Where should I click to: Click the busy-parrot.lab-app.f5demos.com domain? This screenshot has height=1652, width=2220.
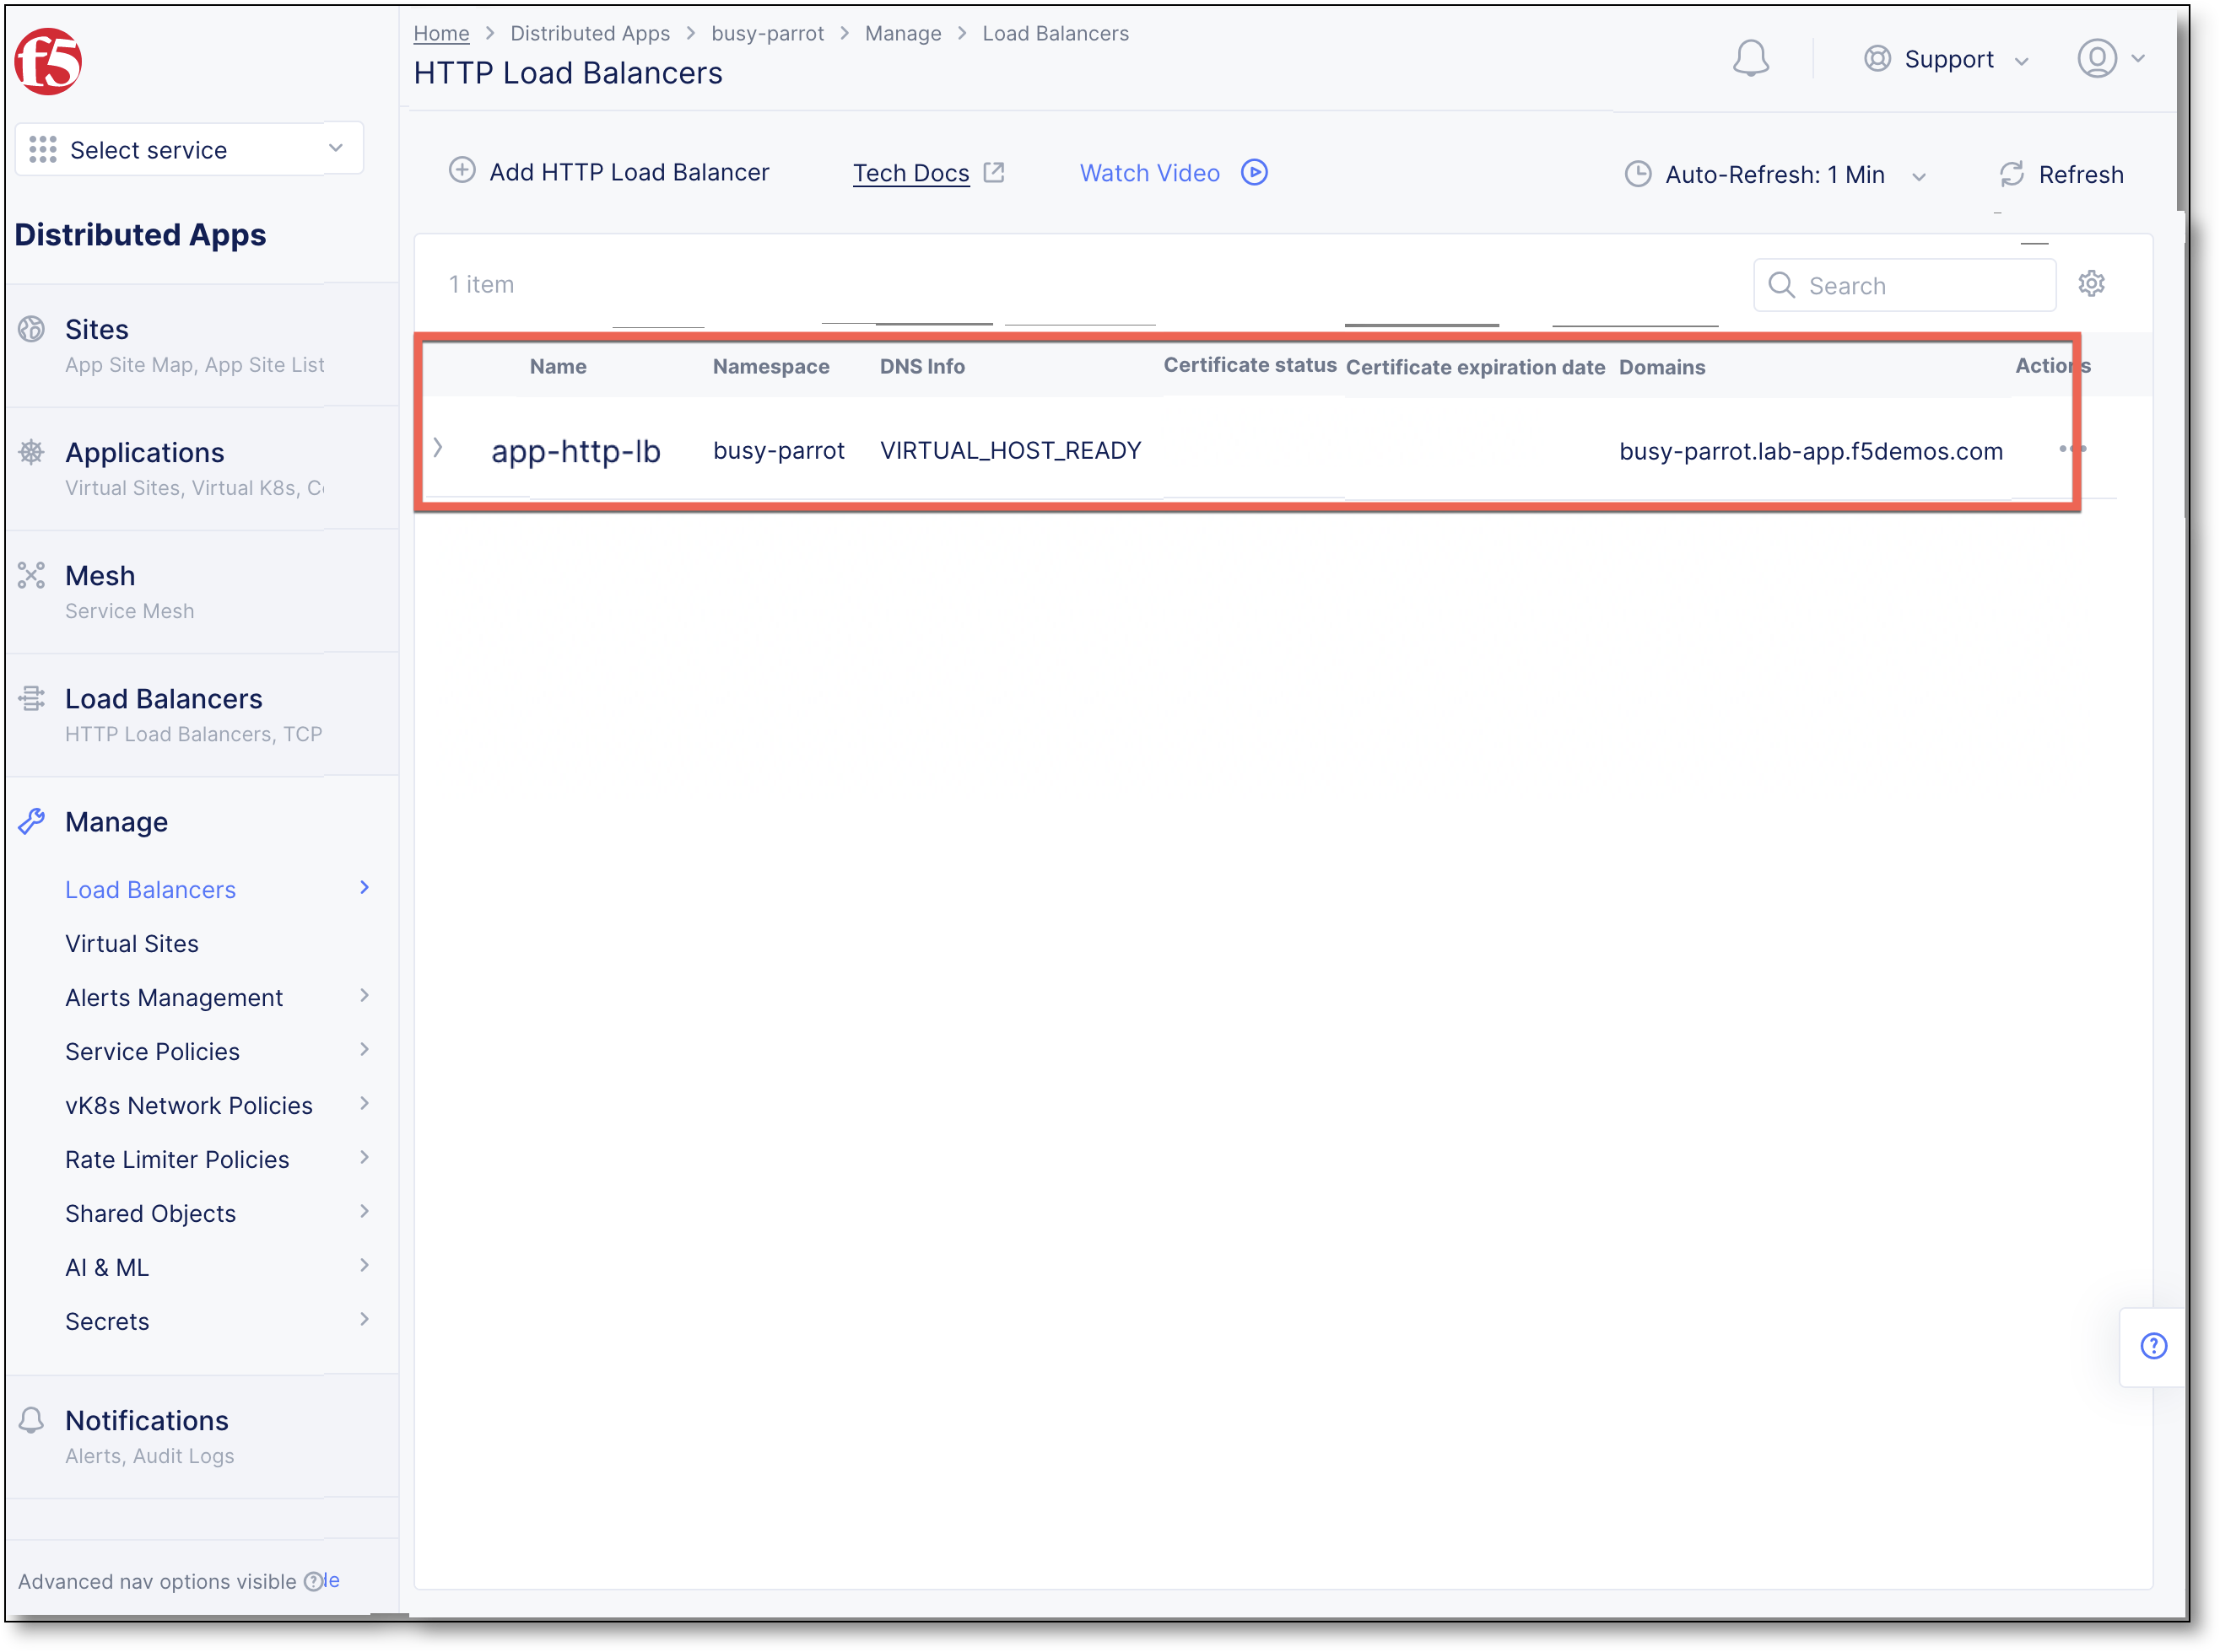coord(1811,451)
